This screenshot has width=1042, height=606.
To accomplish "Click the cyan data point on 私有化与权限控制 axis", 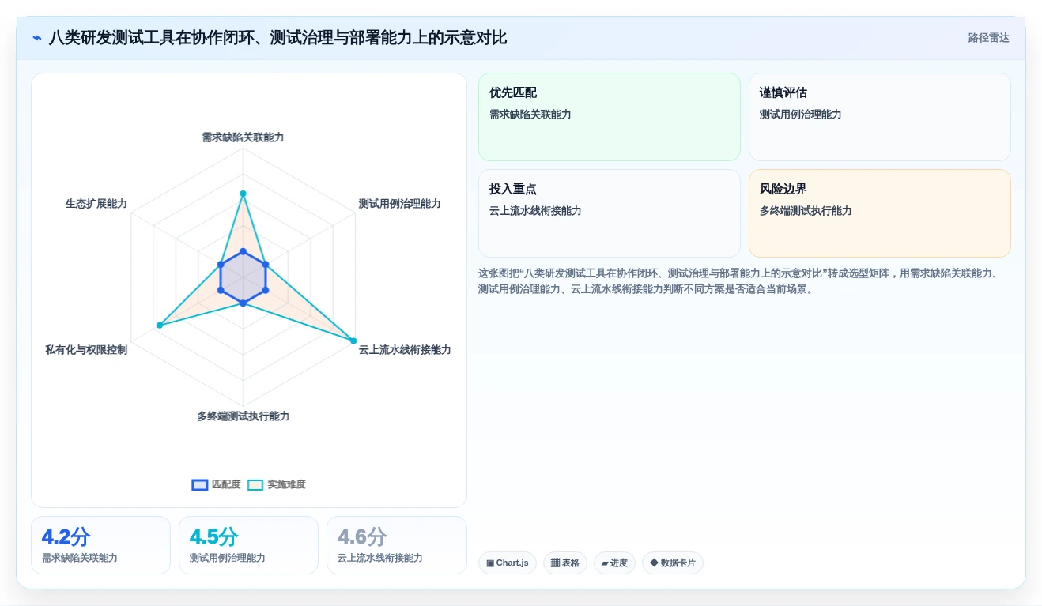I will coord(159,326).
